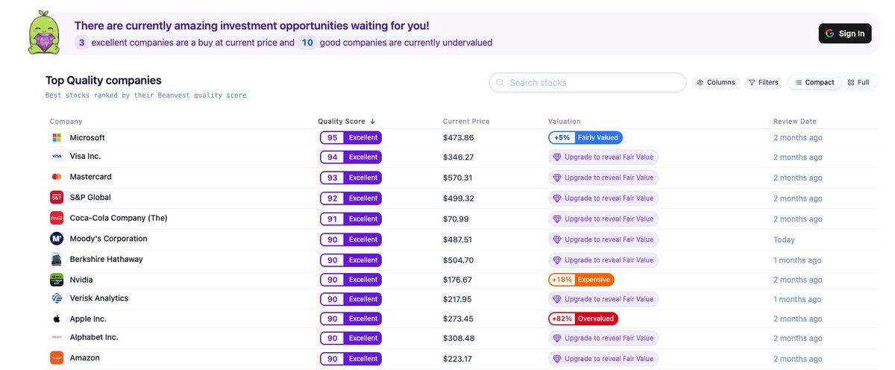This screenshot has height=370, width=895.
Task: Switch to Compact view mode
Action: pyautogui.click(x=814, y=83)
